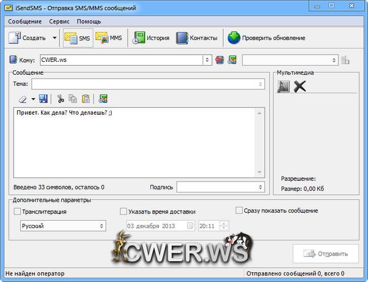Viewport: 368px width, 282px height.
Task: Open the История (History) window
Action: (151, 38)
